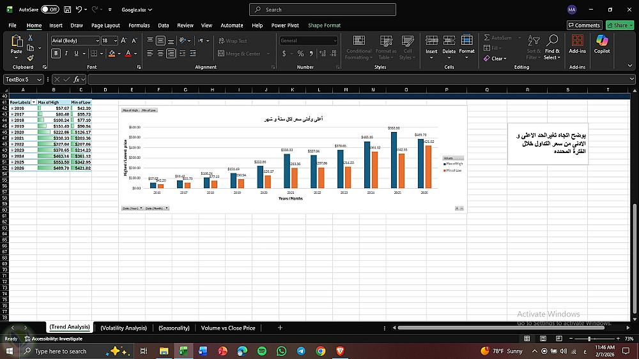
Task: Click the Top Align icon
Action: click(x=150, y=40)
